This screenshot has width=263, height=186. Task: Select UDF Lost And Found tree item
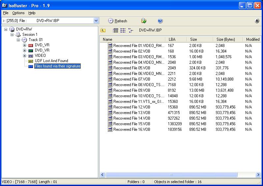[51, 61]
